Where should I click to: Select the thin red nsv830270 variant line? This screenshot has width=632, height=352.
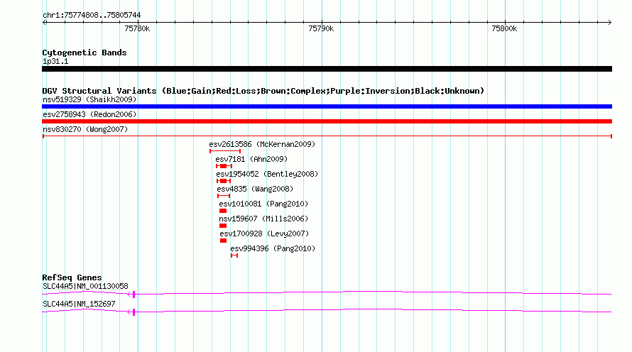pyautogui.click(x=327, y=136)
